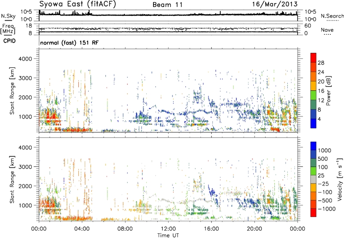The width and height of the screenshot is (344, 238).
Task: Click the 'Syowa East (fitACF)' title
Action: tap(77, 4)
